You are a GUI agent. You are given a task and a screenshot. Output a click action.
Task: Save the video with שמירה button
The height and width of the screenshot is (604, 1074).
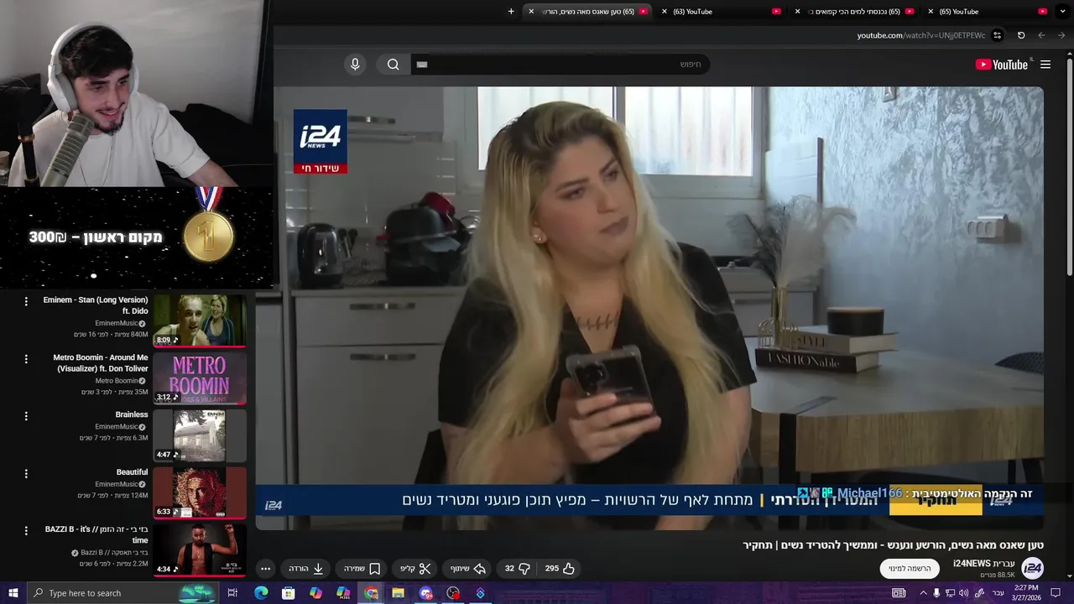362,568
